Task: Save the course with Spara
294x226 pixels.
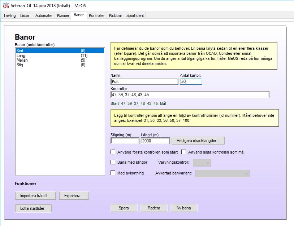Action: pyautogui.click(x=124, y=208)
